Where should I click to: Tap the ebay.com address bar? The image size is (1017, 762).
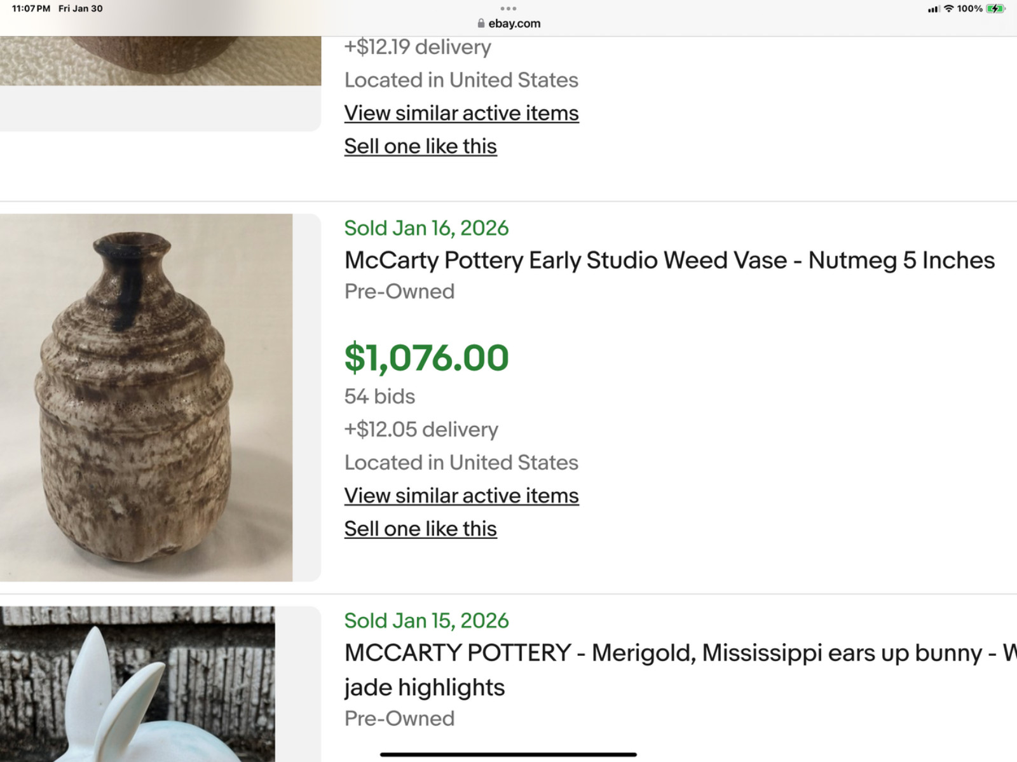514,24
